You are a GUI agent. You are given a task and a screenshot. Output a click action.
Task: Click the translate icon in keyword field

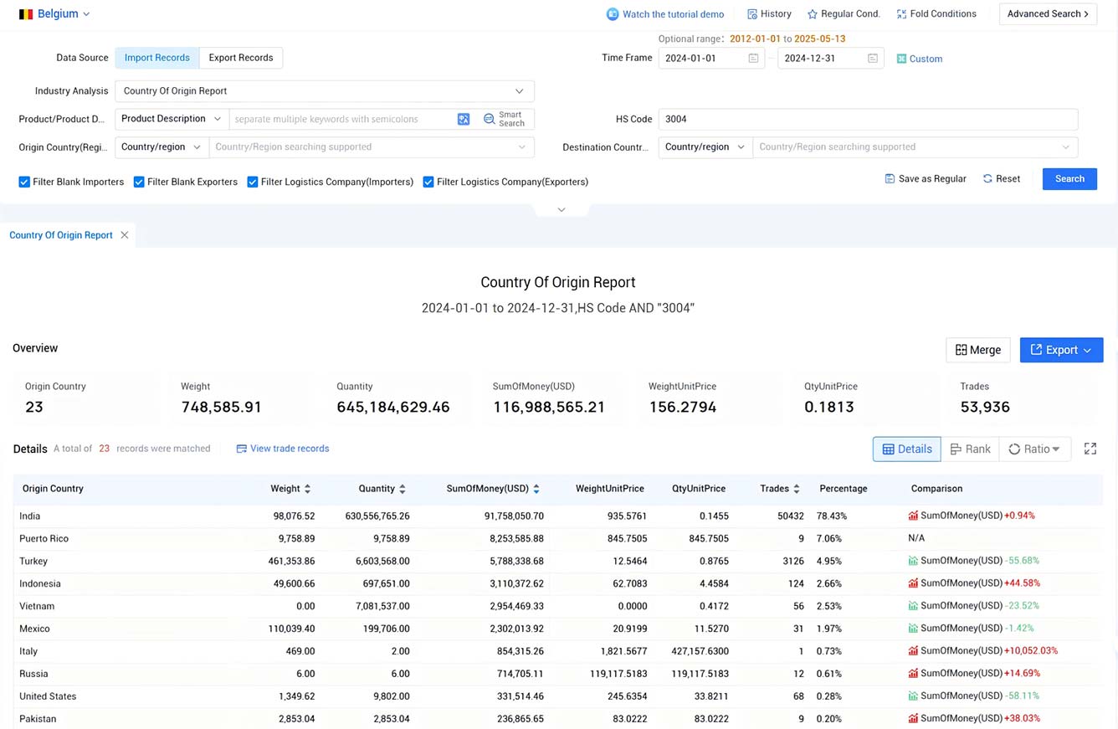pyautogui.click(x=464, y=119)
